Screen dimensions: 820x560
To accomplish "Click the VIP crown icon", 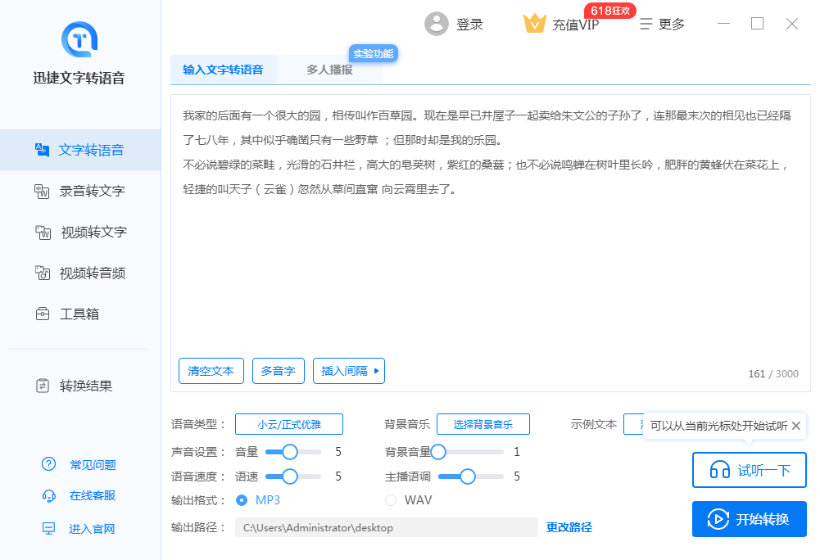I will point(534,24).
